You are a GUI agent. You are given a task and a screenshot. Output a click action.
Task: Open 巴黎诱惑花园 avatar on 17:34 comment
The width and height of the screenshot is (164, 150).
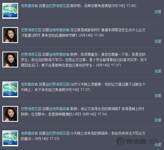[x=10, y=114]
